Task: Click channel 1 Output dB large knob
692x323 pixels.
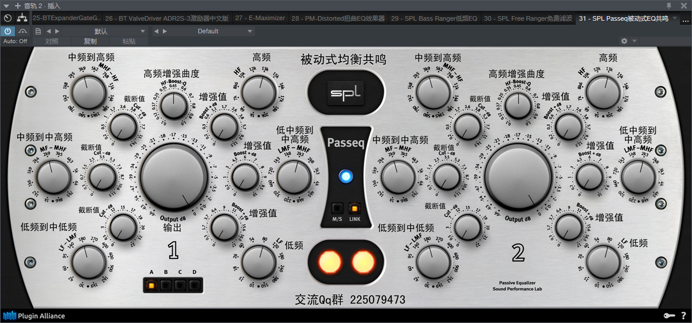Action: [x=173, y=176]
